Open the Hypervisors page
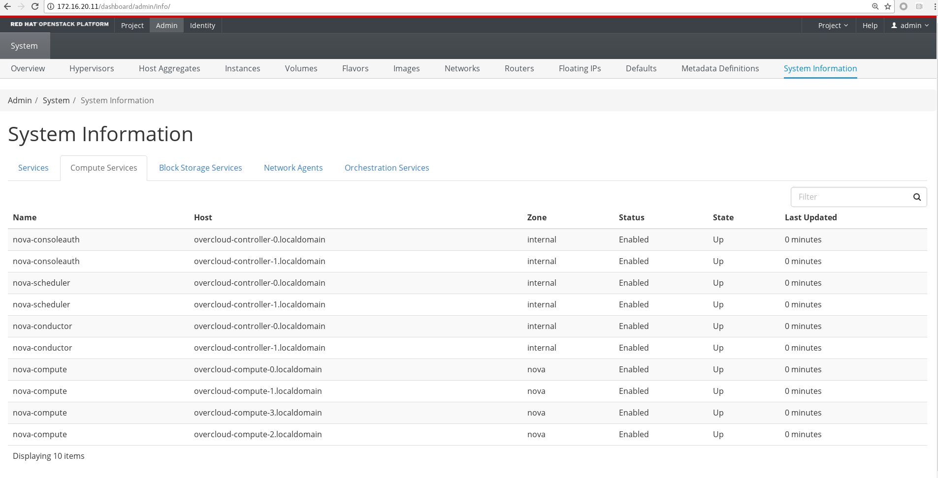The image size is (938, 478). click(92, 68)
